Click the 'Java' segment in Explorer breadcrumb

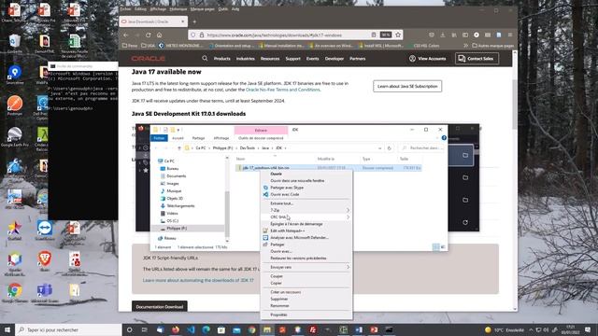pos(265,147)
